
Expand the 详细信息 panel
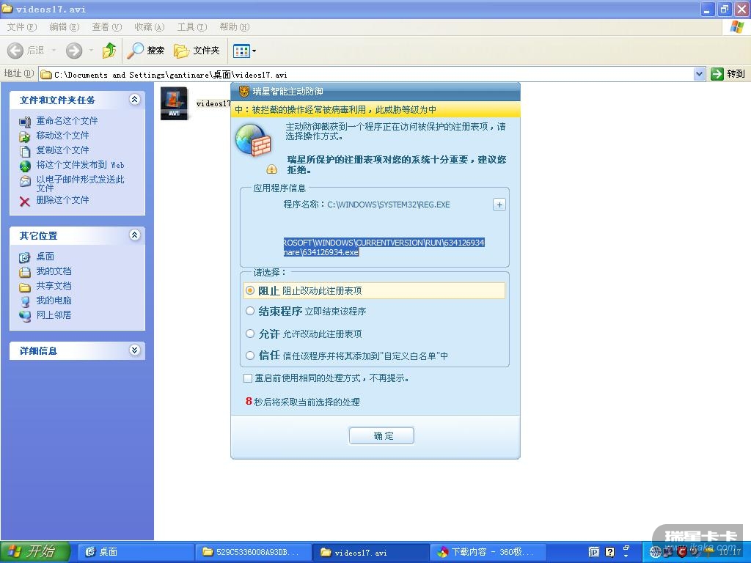tap(135, 350)
